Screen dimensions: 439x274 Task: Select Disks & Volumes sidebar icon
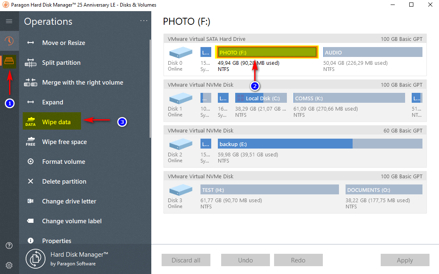coord(9,61)
